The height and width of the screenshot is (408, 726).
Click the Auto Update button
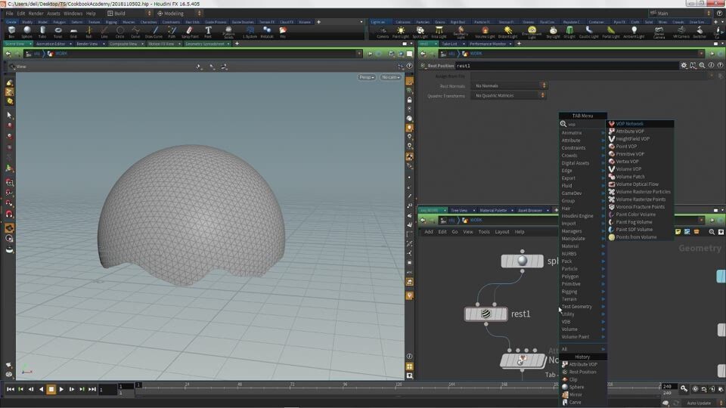coord(699,403)
